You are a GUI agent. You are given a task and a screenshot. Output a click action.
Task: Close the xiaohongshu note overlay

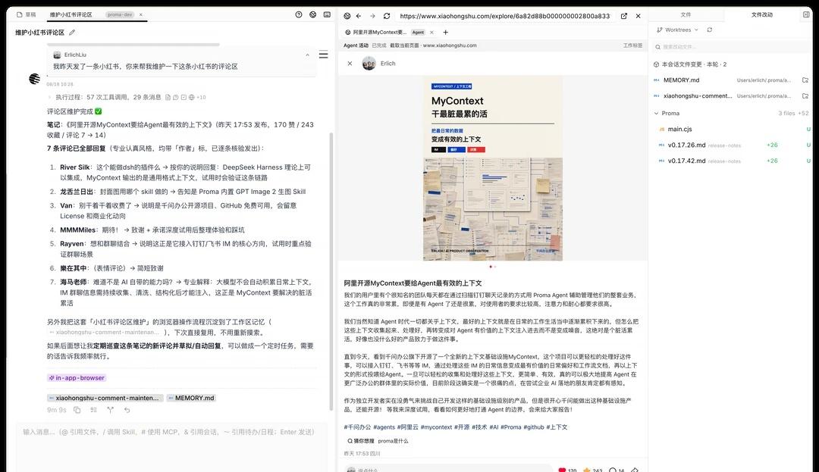pyautogui.click(x=350, y=64)
